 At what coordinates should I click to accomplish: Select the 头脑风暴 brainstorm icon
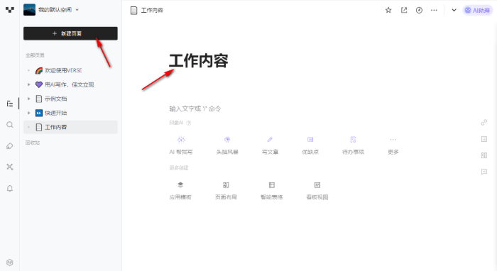tap(227, 140)
